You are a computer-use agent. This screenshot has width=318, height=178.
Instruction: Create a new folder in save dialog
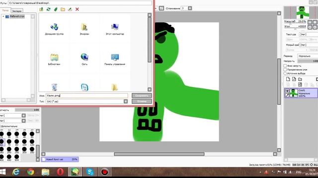[x=63, y=9]
